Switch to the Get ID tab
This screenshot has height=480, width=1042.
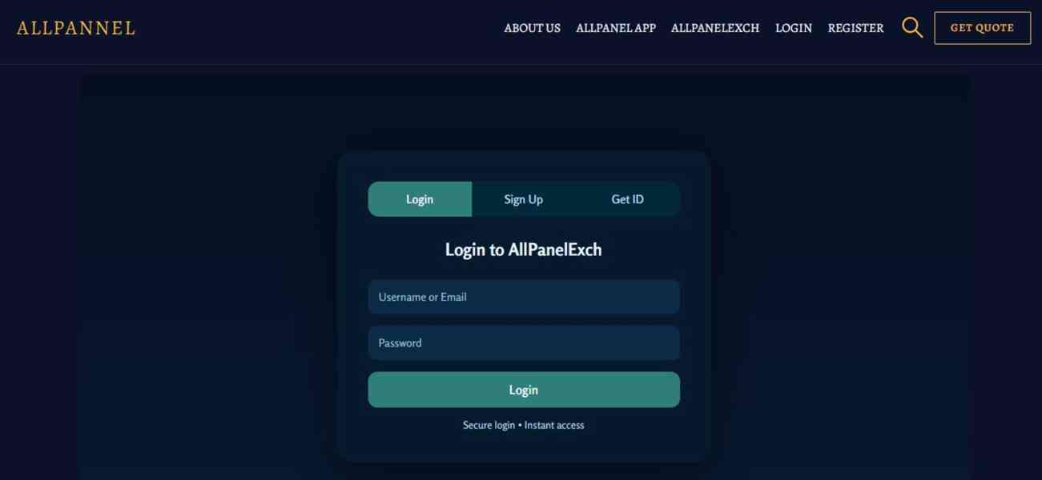[628, 199]
